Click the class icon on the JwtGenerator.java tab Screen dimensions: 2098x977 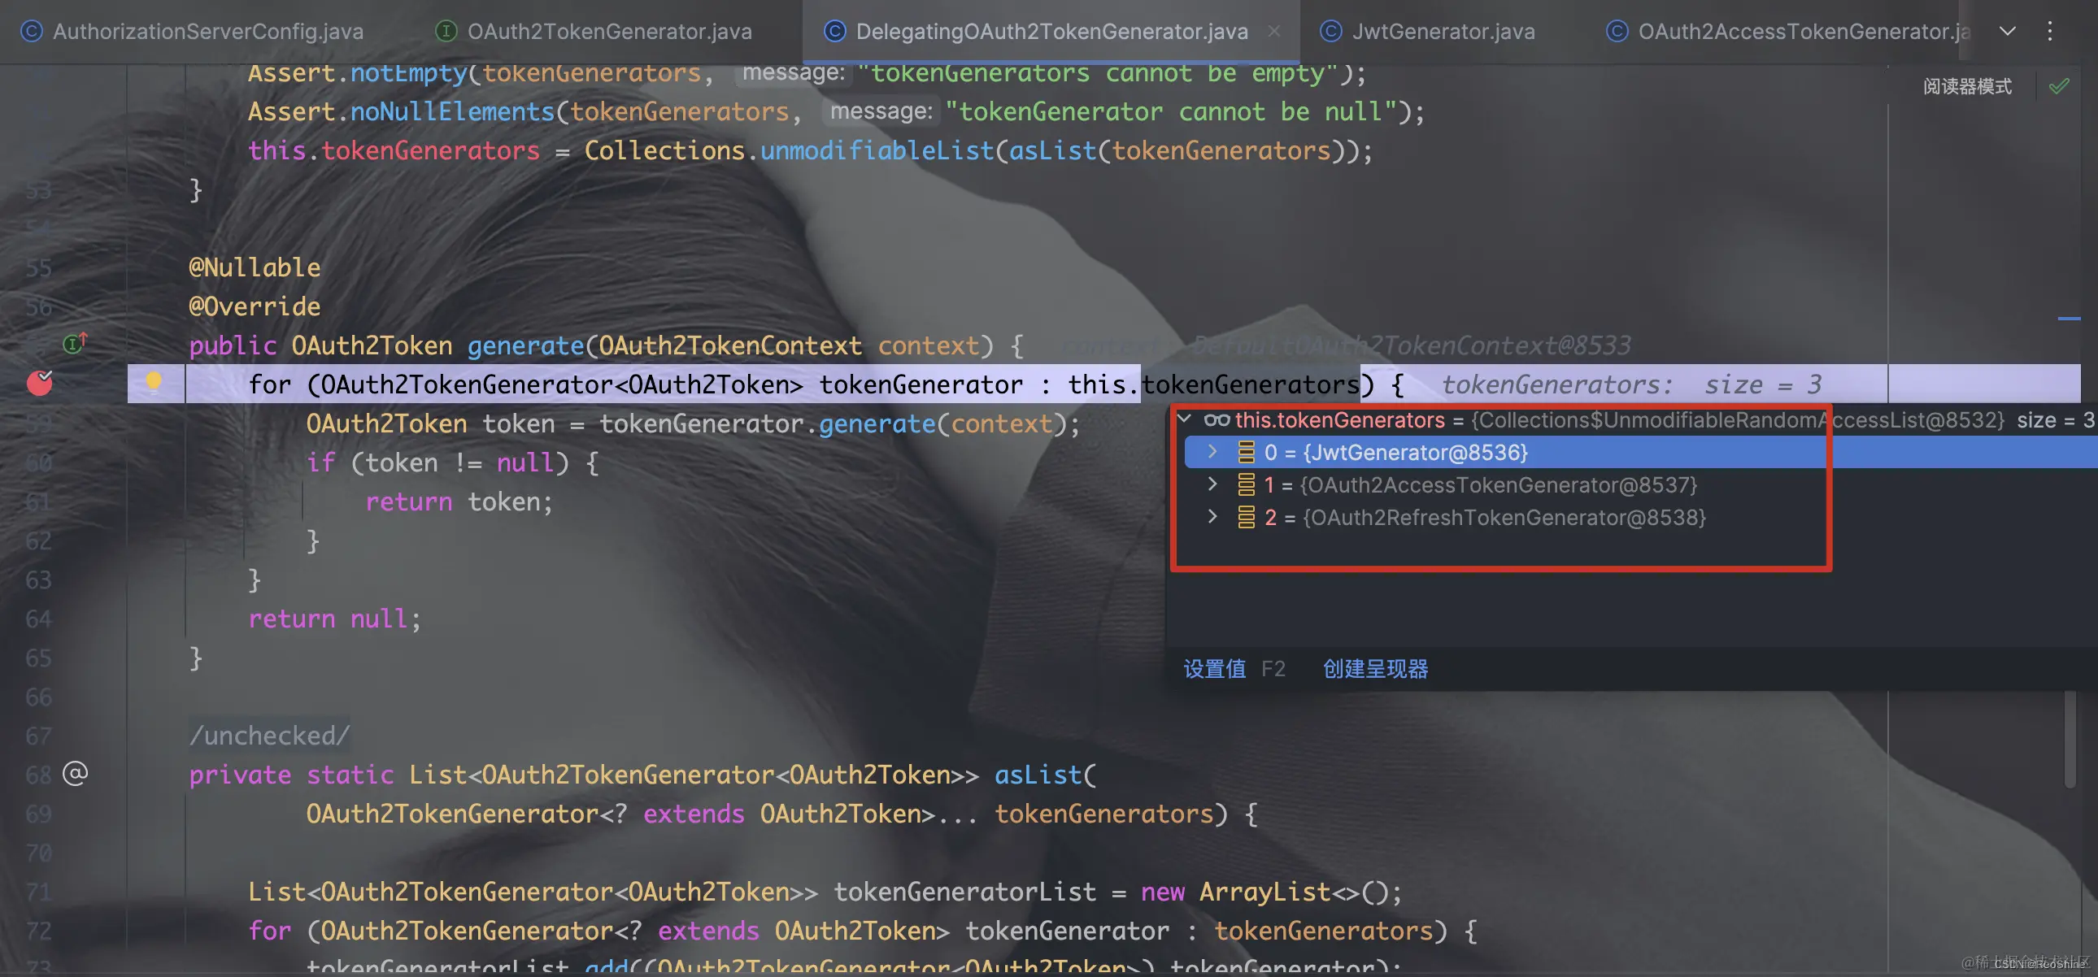1330,31
